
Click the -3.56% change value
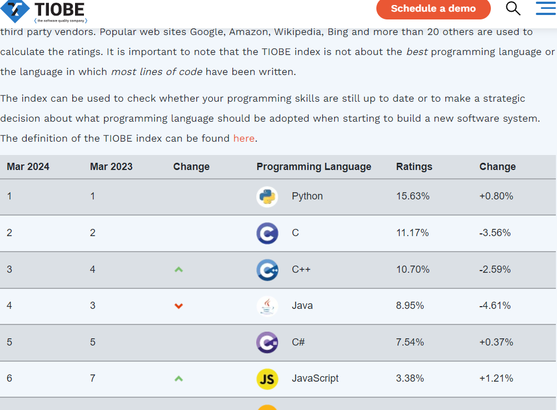(495, 233)
